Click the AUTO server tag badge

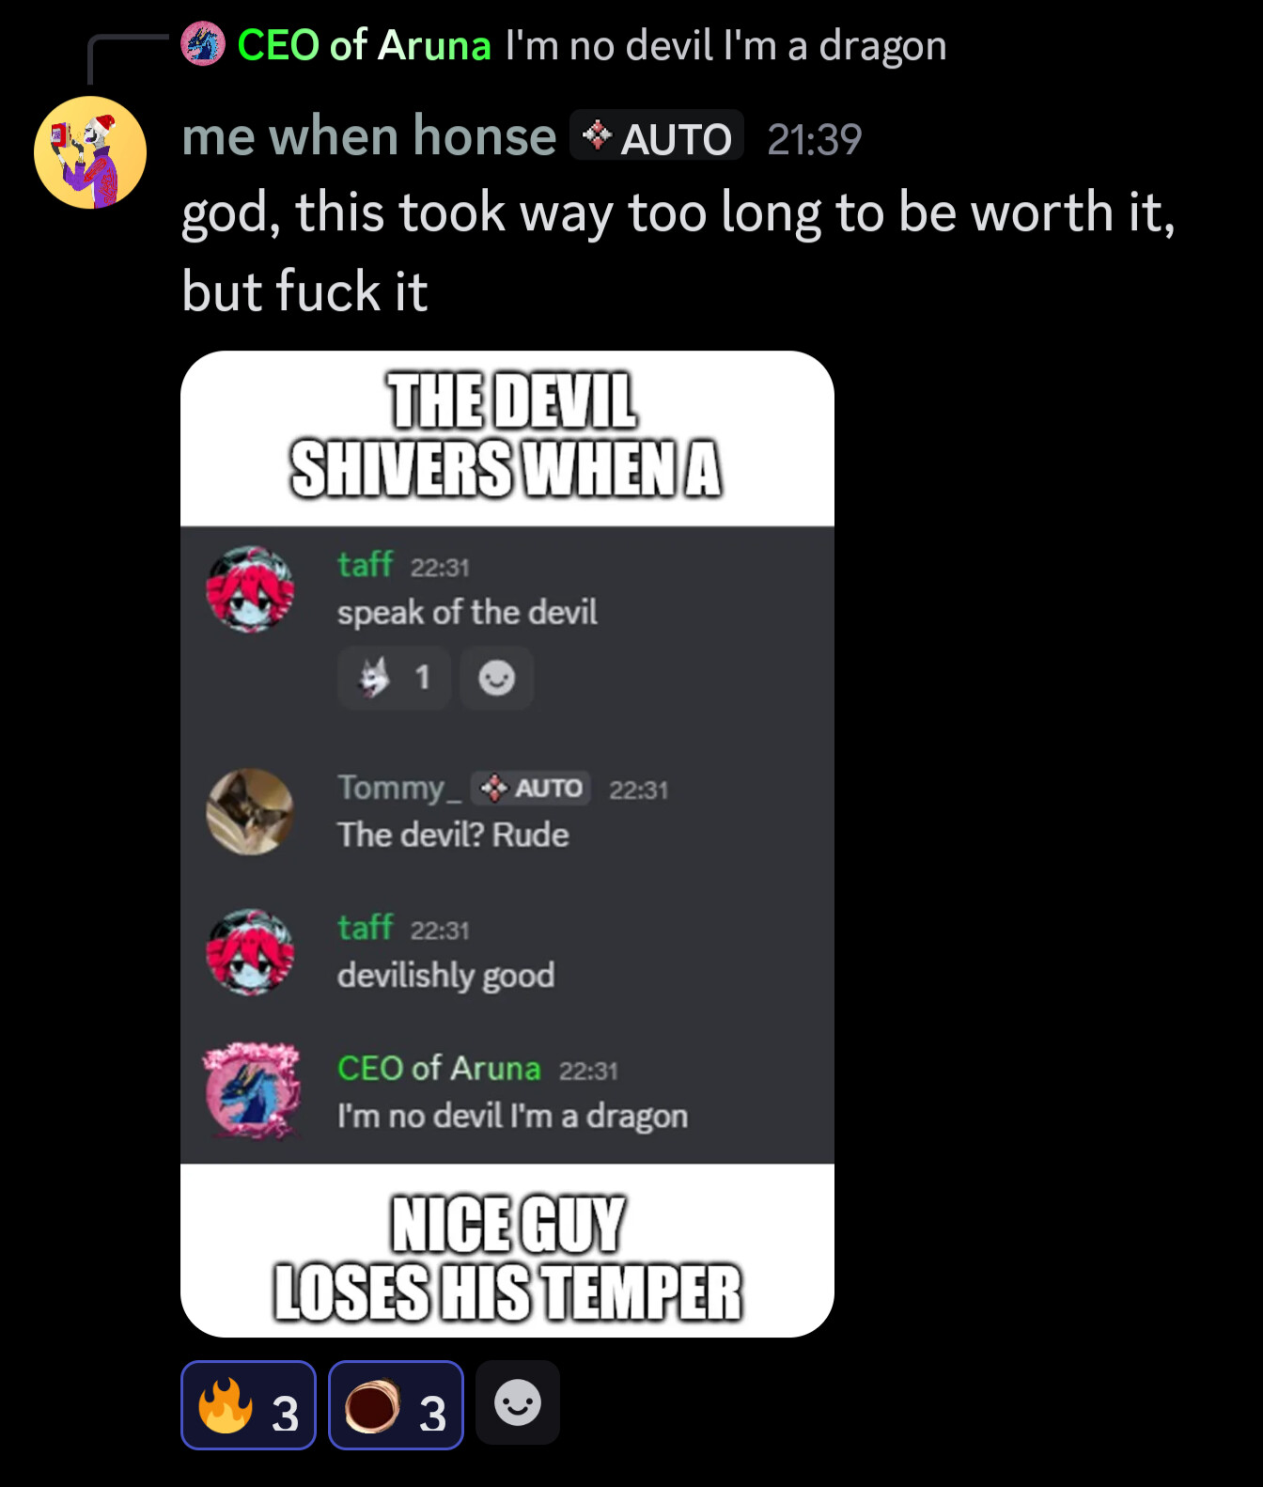tap(657, 136)
